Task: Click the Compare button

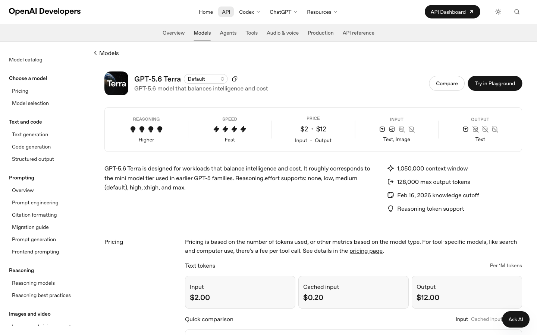Action: click(x=447, y=83)
